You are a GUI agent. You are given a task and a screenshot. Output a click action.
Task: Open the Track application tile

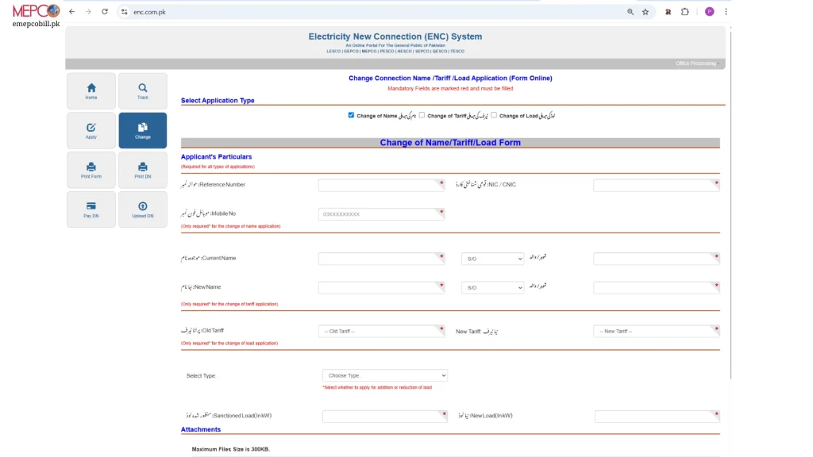click(143, 90)
